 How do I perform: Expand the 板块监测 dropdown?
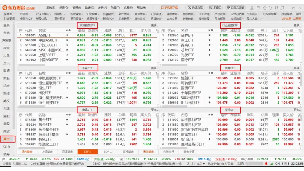point(77,14)
